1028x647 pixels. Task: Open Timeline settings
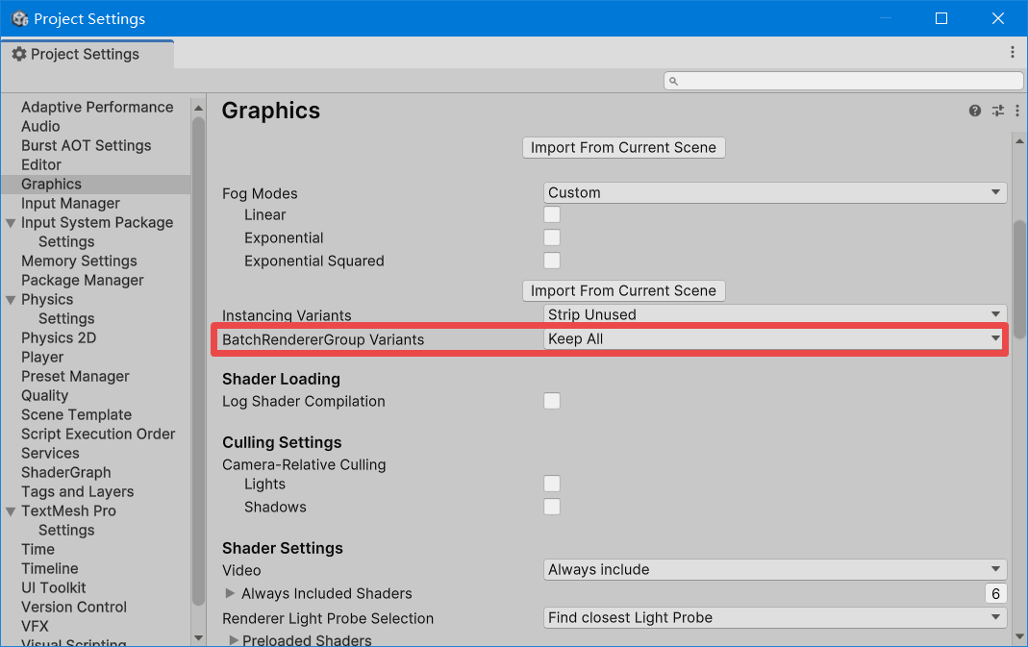[49, 568]
